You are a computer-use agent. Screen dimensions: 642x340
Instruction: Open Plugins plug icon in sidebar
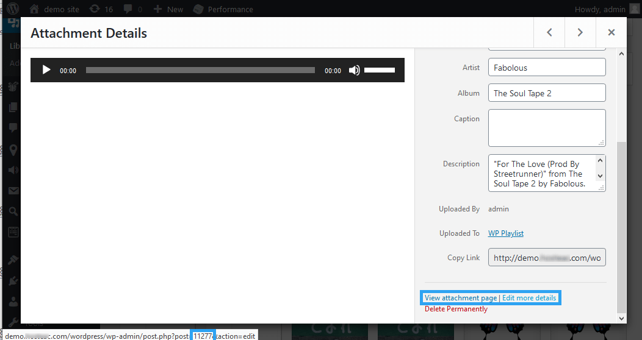point(13,281)
